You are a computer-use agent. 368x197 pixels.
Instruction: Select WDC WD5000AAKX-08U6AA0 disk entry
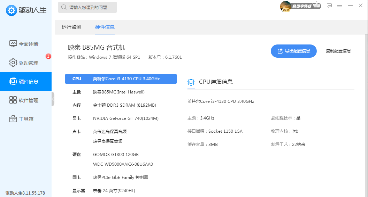123,164
